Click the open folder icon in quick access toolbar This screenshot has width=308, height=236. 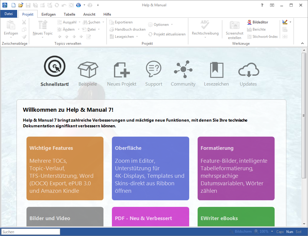[20, 5]
